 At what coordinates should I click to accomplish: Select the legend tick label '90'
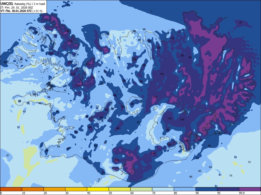197,193
